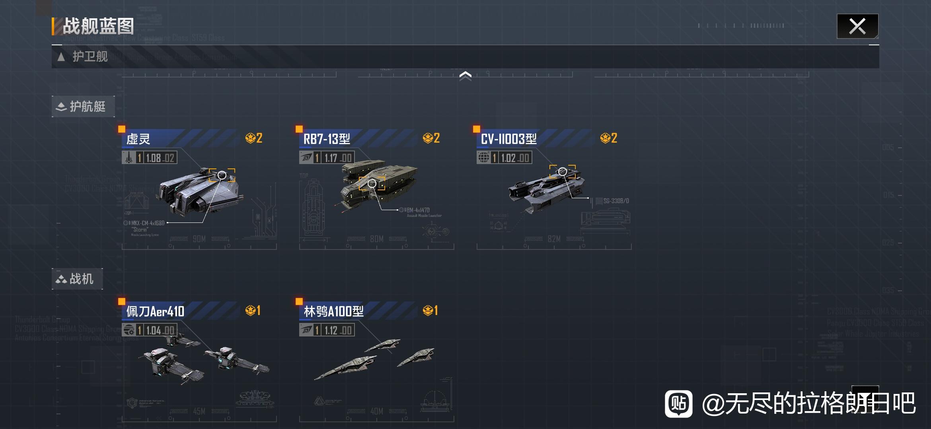This screenshot has height=429, width=931.
Task: Click the weapon target circle on 虚灵
Action: pos(222,175)
